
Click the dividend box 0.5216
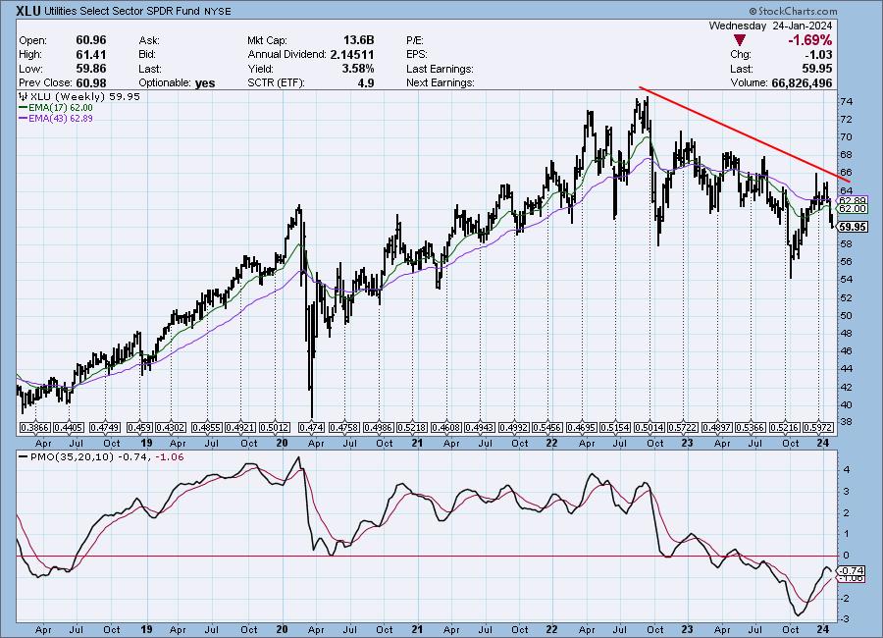pyautogui.click(x=785, y=428)
